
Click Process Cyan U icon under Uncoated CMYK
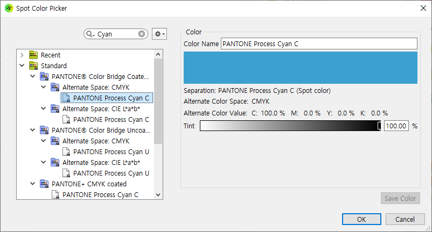coord(66,151)
